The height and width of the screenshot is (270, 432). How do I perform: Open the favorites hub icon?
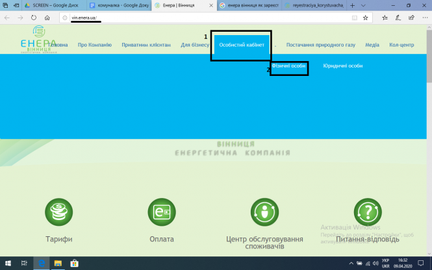pyautogui.click(x=385, y=18)
